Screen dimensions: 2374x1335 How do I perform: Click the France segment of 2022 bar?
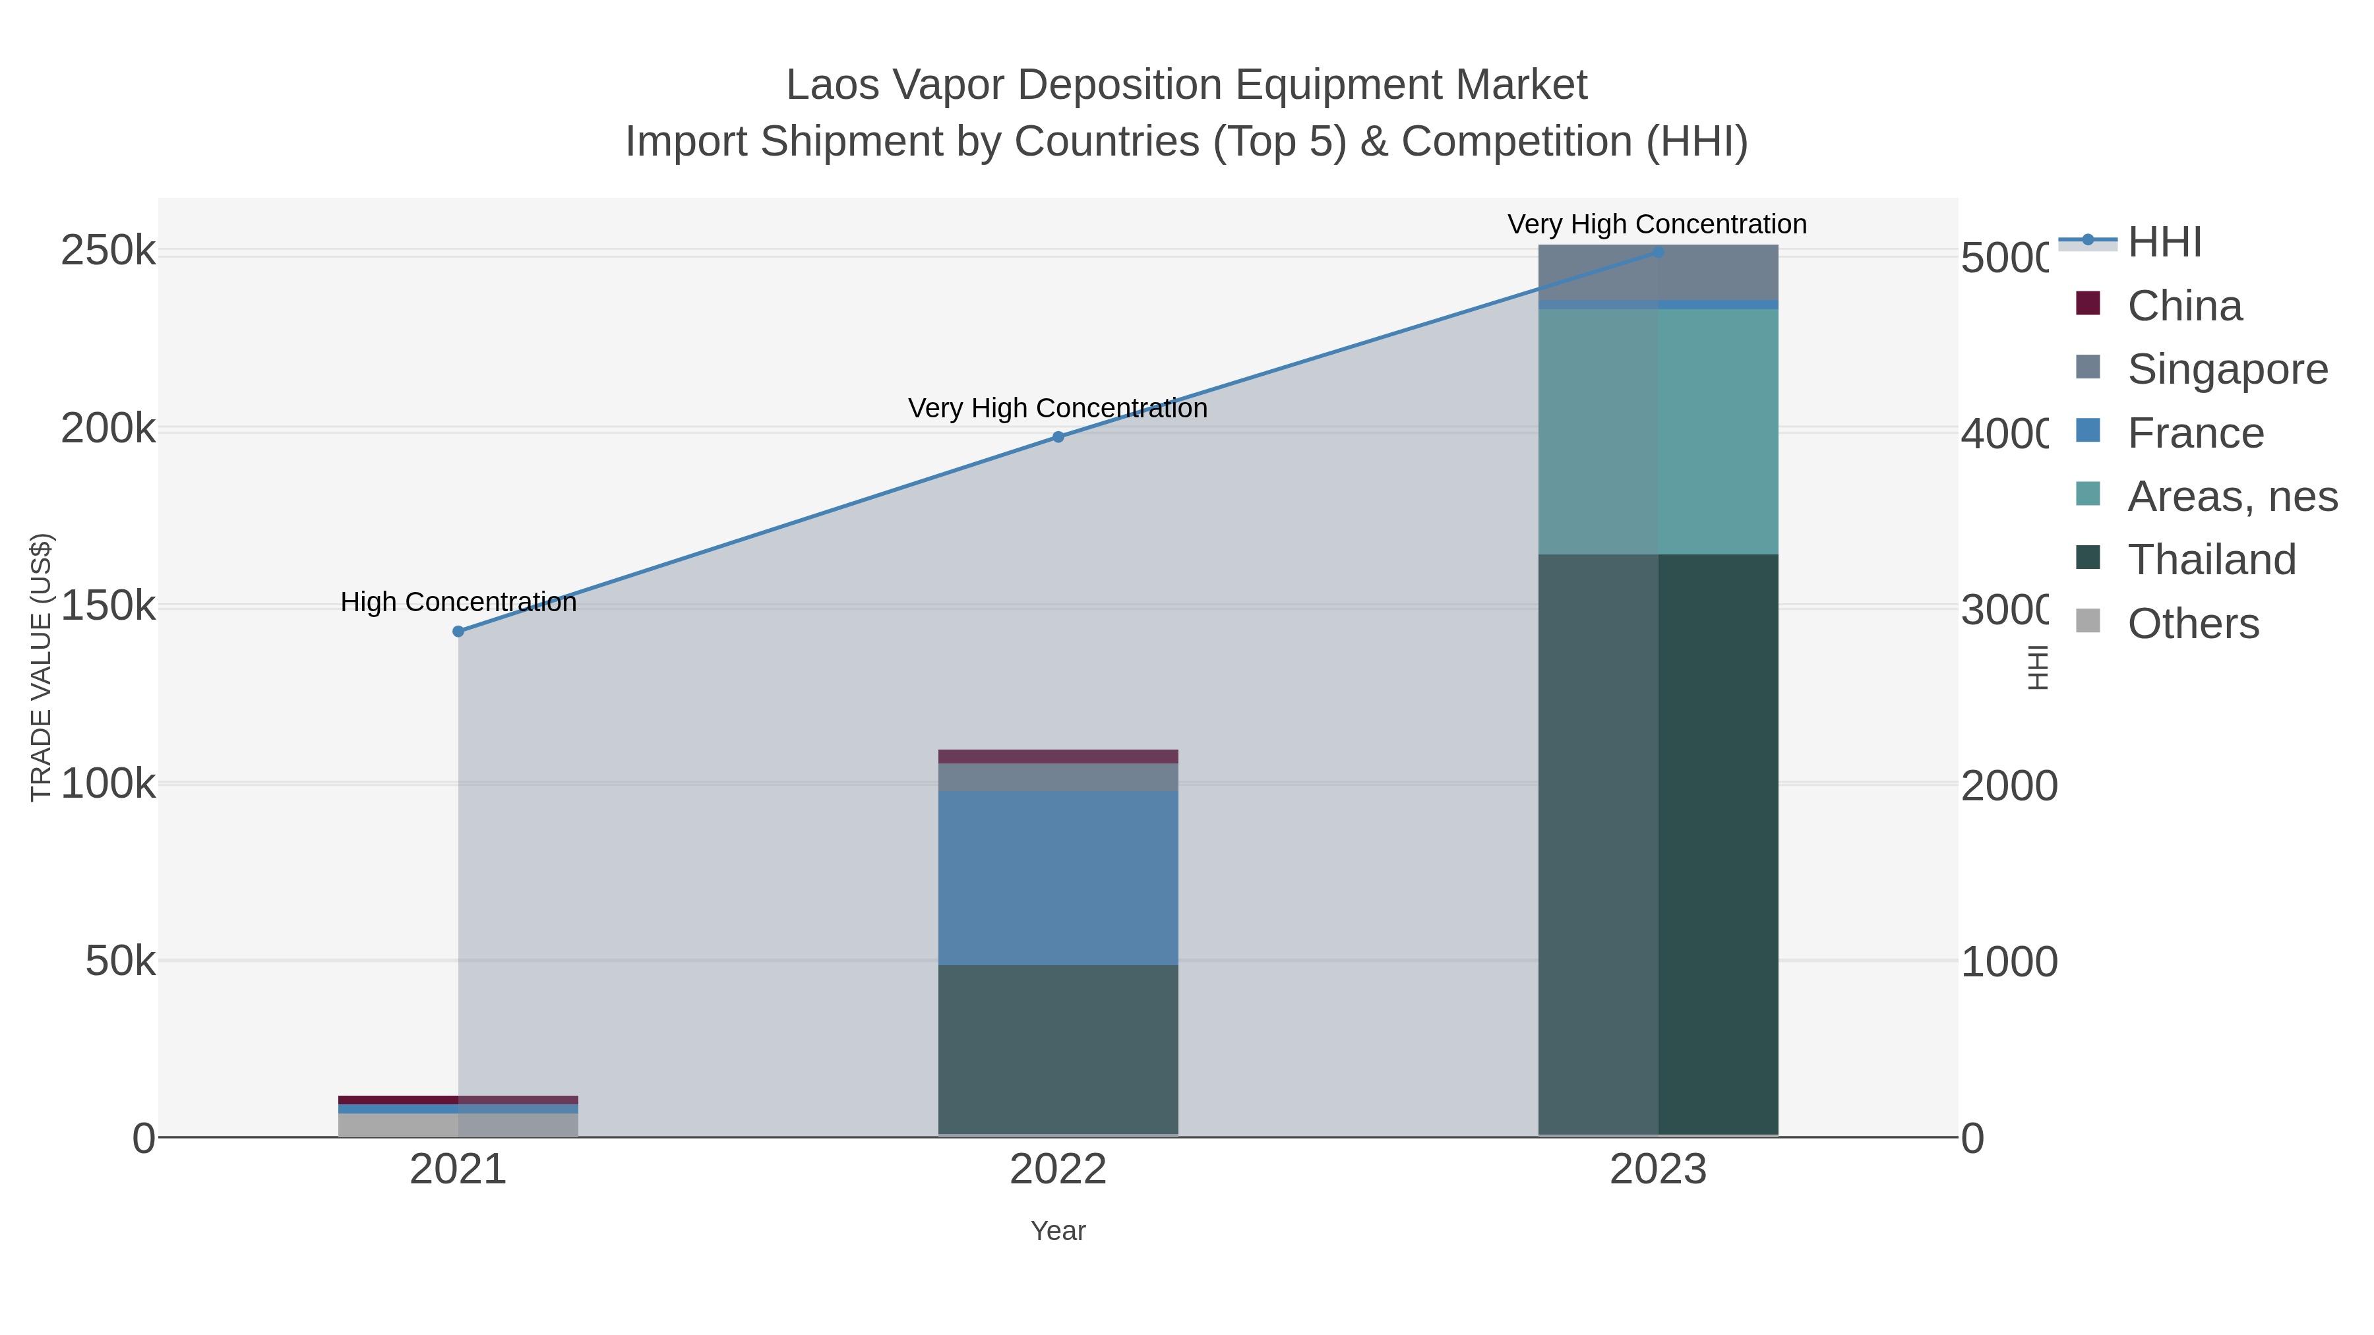click(1058, 878)
